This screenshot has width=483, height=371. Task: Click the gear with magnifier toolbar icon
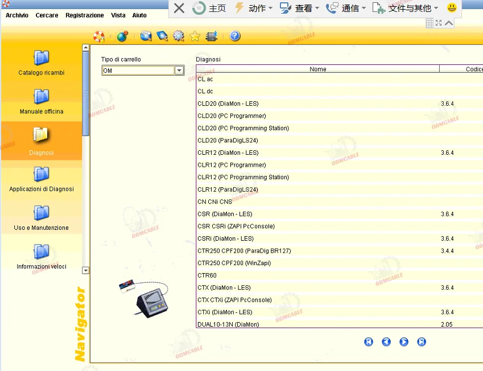[x=179, y=36]
